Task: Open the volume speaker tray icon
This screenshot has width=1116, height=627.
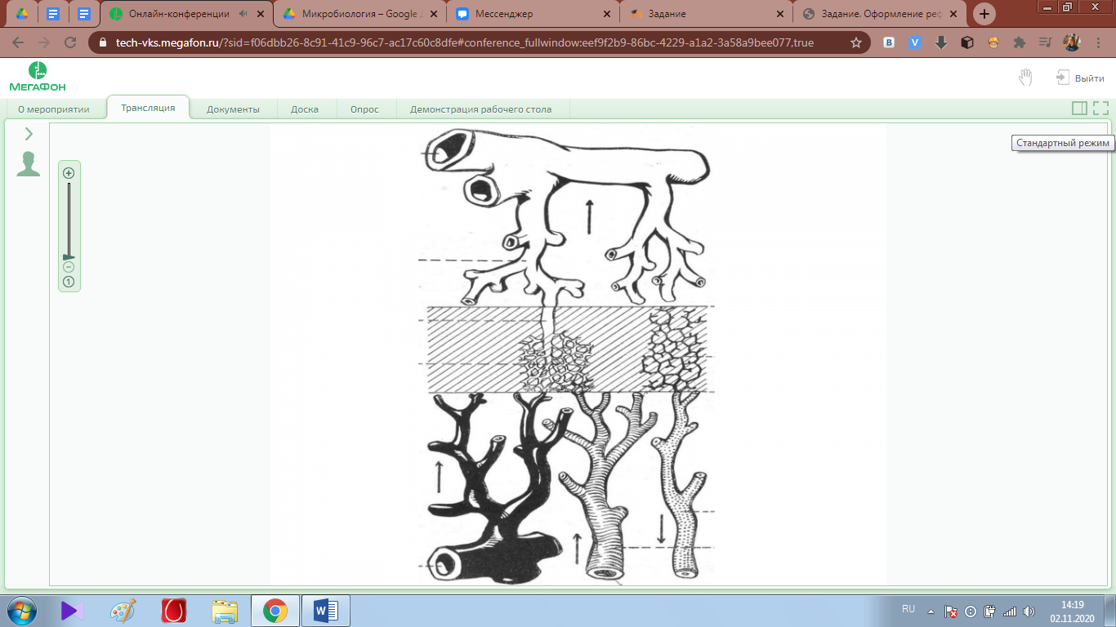Action: [x=1029, y=611]
